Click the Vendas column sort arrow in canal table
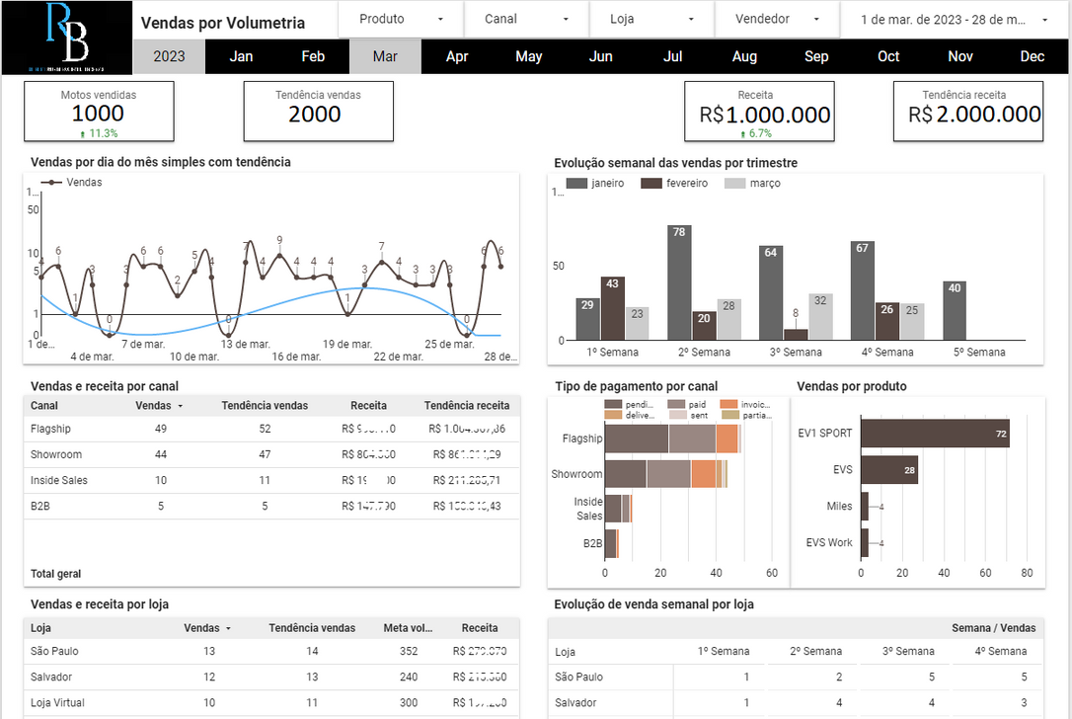Viewport: 1072px width, 719px height. pyautogui.click(x=180, y=406)
